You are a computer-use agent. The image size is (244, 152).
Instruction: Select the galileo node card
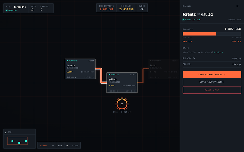click(x=122, y=83)
